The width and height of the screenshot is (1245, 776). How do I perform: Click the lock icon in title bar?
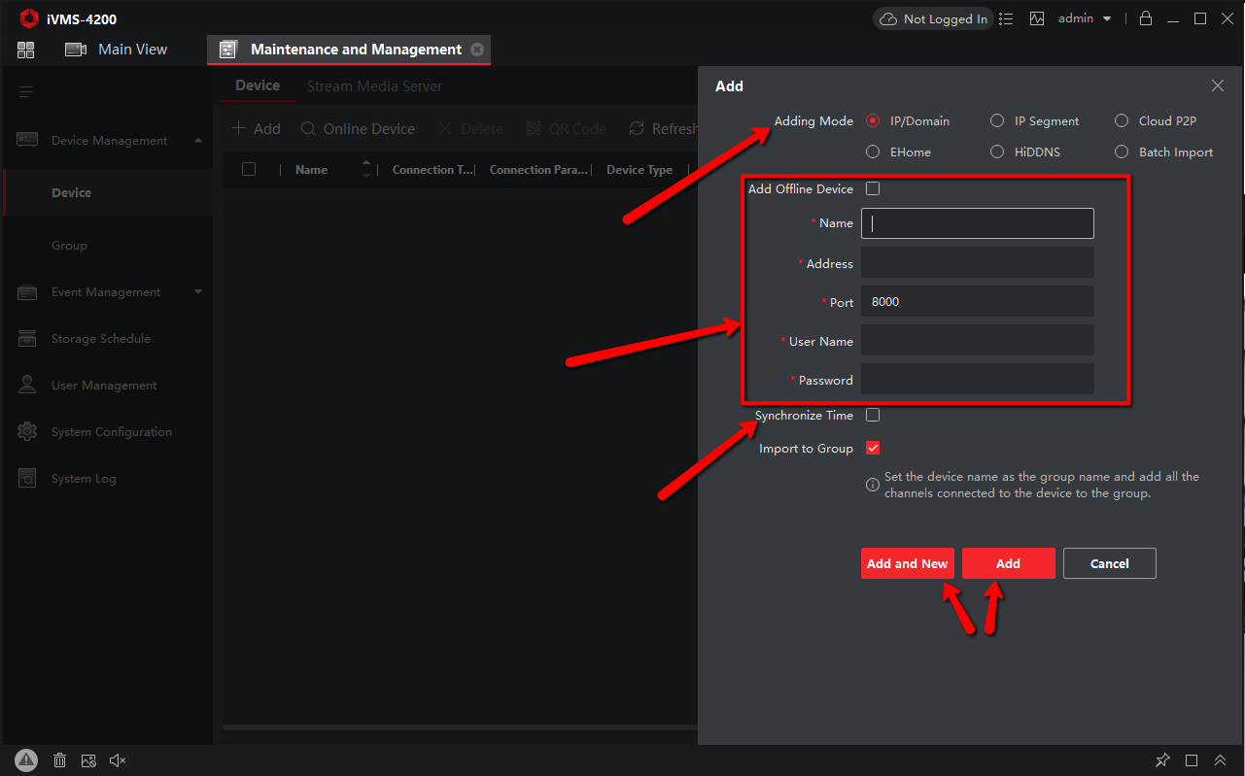[1146, 18]
